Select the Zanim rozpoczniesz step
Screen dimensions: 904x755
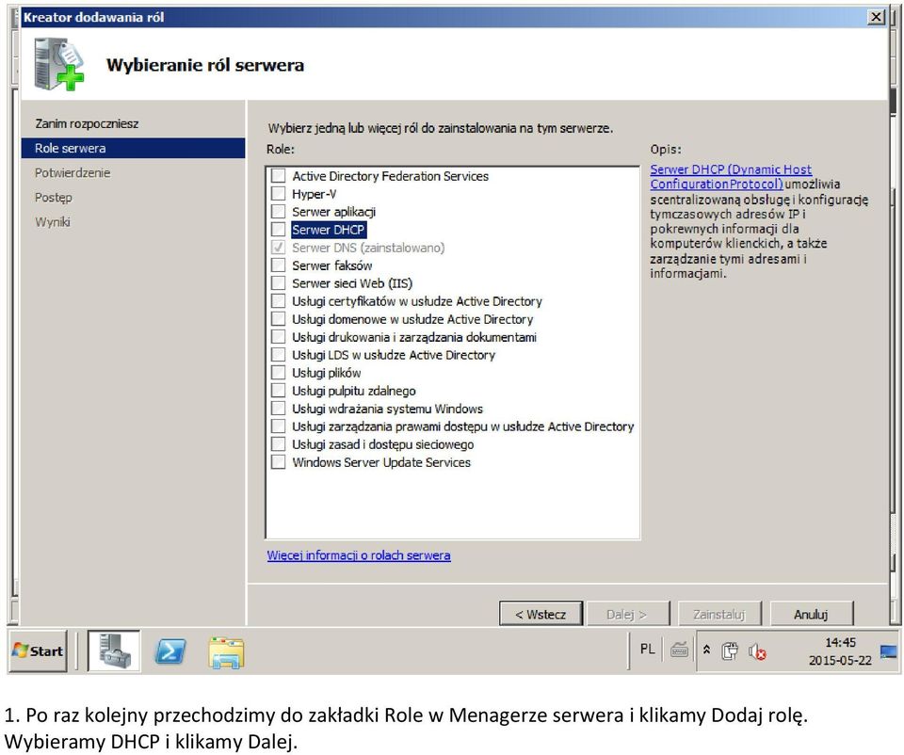tap(87, 123)
